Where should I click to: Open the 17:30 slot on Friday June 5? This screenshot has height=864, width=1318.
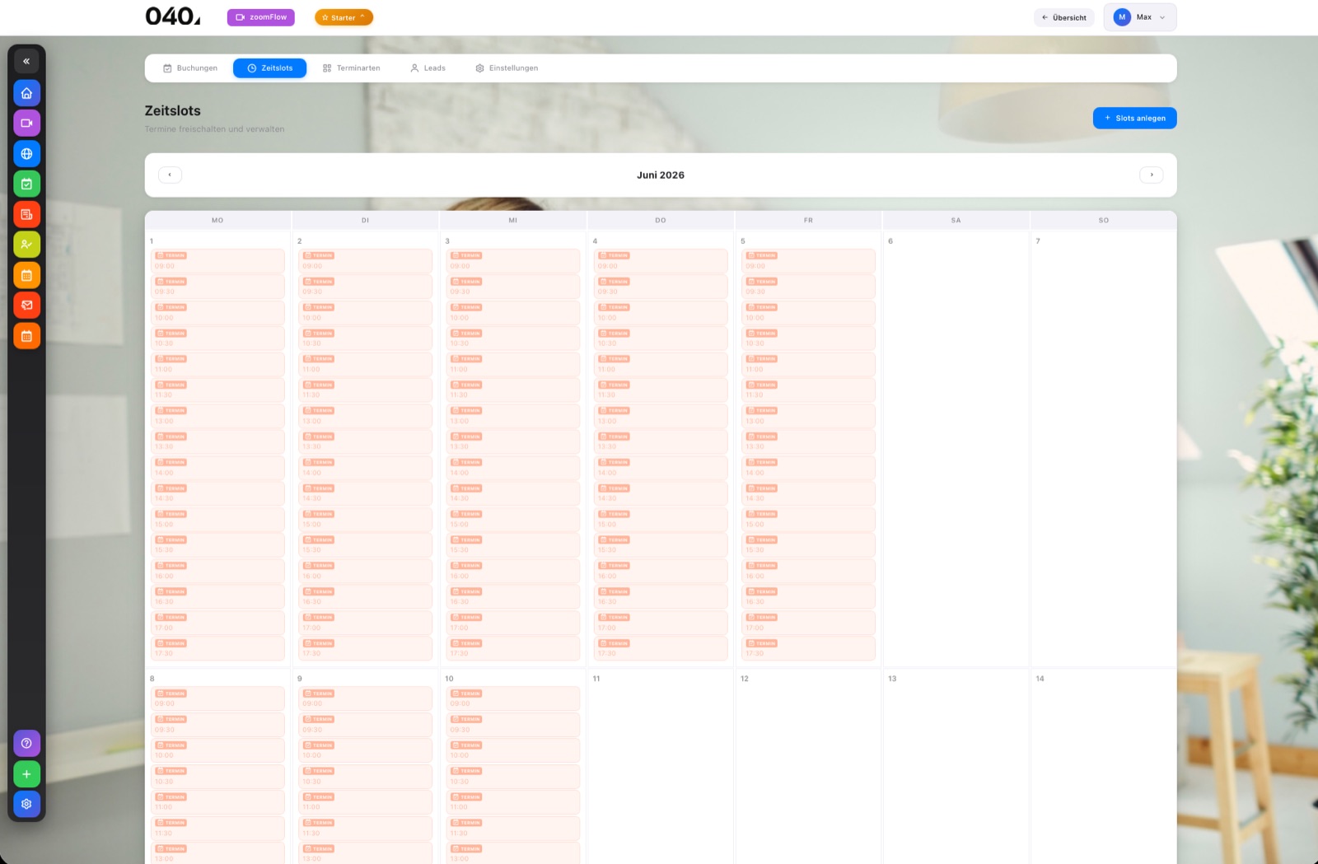click(x=808, y=649)
